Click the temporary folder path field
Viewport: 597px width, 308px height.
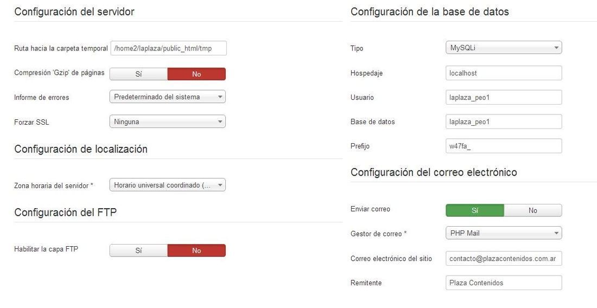pyautogui.click(x=169, y=48)
